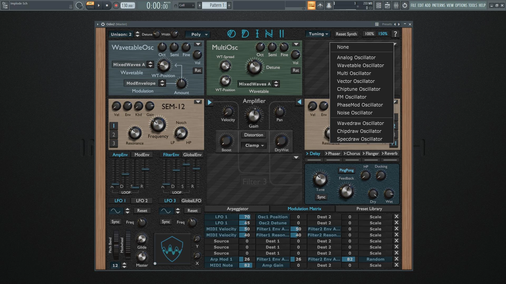Click the help question mark button in Odin2

(x=395, y=34)
